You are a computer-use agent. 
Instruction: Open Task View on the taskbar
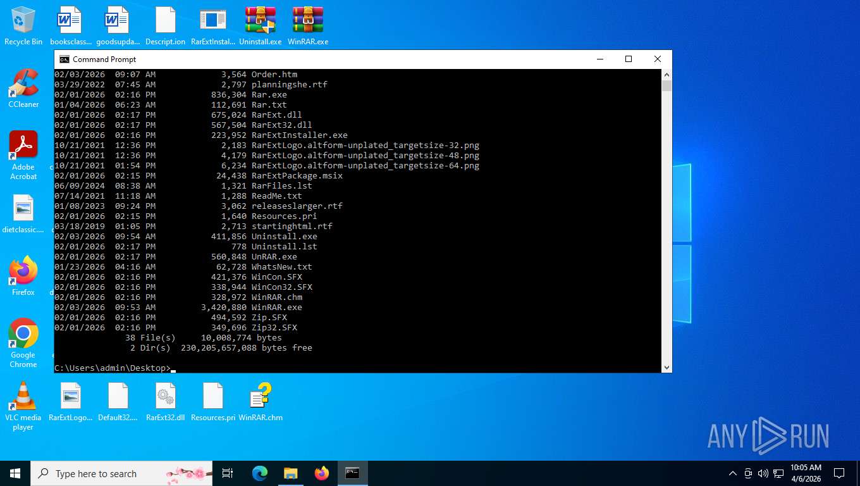pos(228,473)
